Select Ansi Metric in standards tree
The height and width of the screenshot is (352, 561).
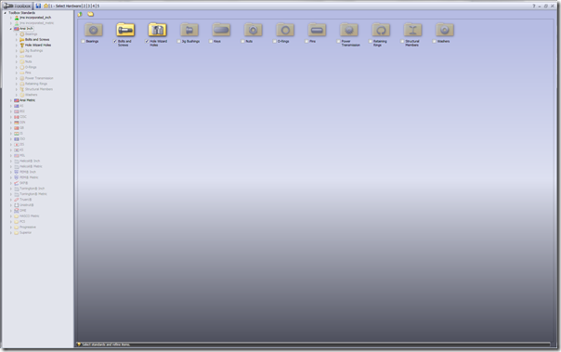pyautogui.click(x=27, y=100)
